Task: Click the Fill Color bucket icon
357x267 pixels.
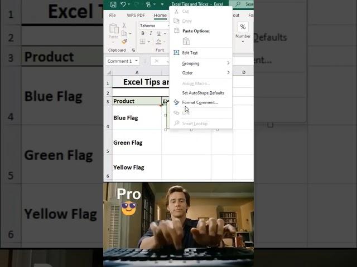Action: tap(158, 41)
